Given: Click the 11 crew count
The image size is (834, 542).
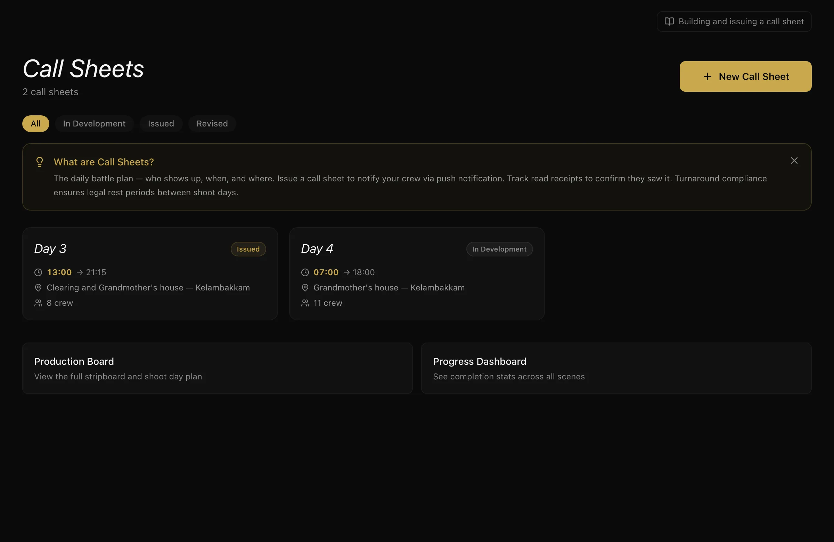Looking at the screenshot, I should coord(328,303).
